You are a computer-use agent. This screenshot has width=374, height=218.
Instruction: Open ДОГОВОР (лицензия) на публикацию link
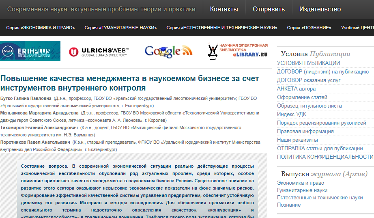point(323,71)
